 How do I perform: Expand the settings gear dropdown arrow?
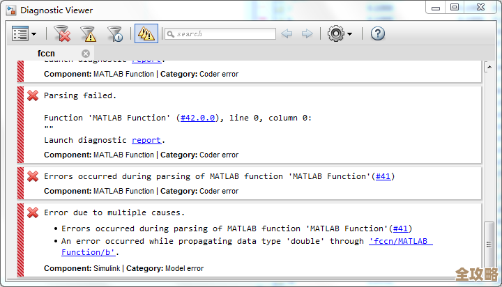pyautogui.click(x=350, y=33)
